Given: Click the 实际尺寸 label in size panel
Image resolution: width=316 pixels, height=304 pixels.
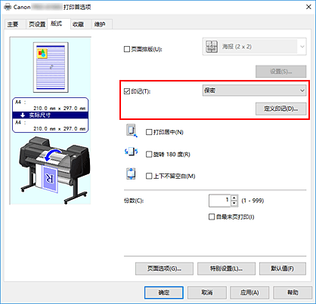Looking at the screenshot, I should click(40, 115).
